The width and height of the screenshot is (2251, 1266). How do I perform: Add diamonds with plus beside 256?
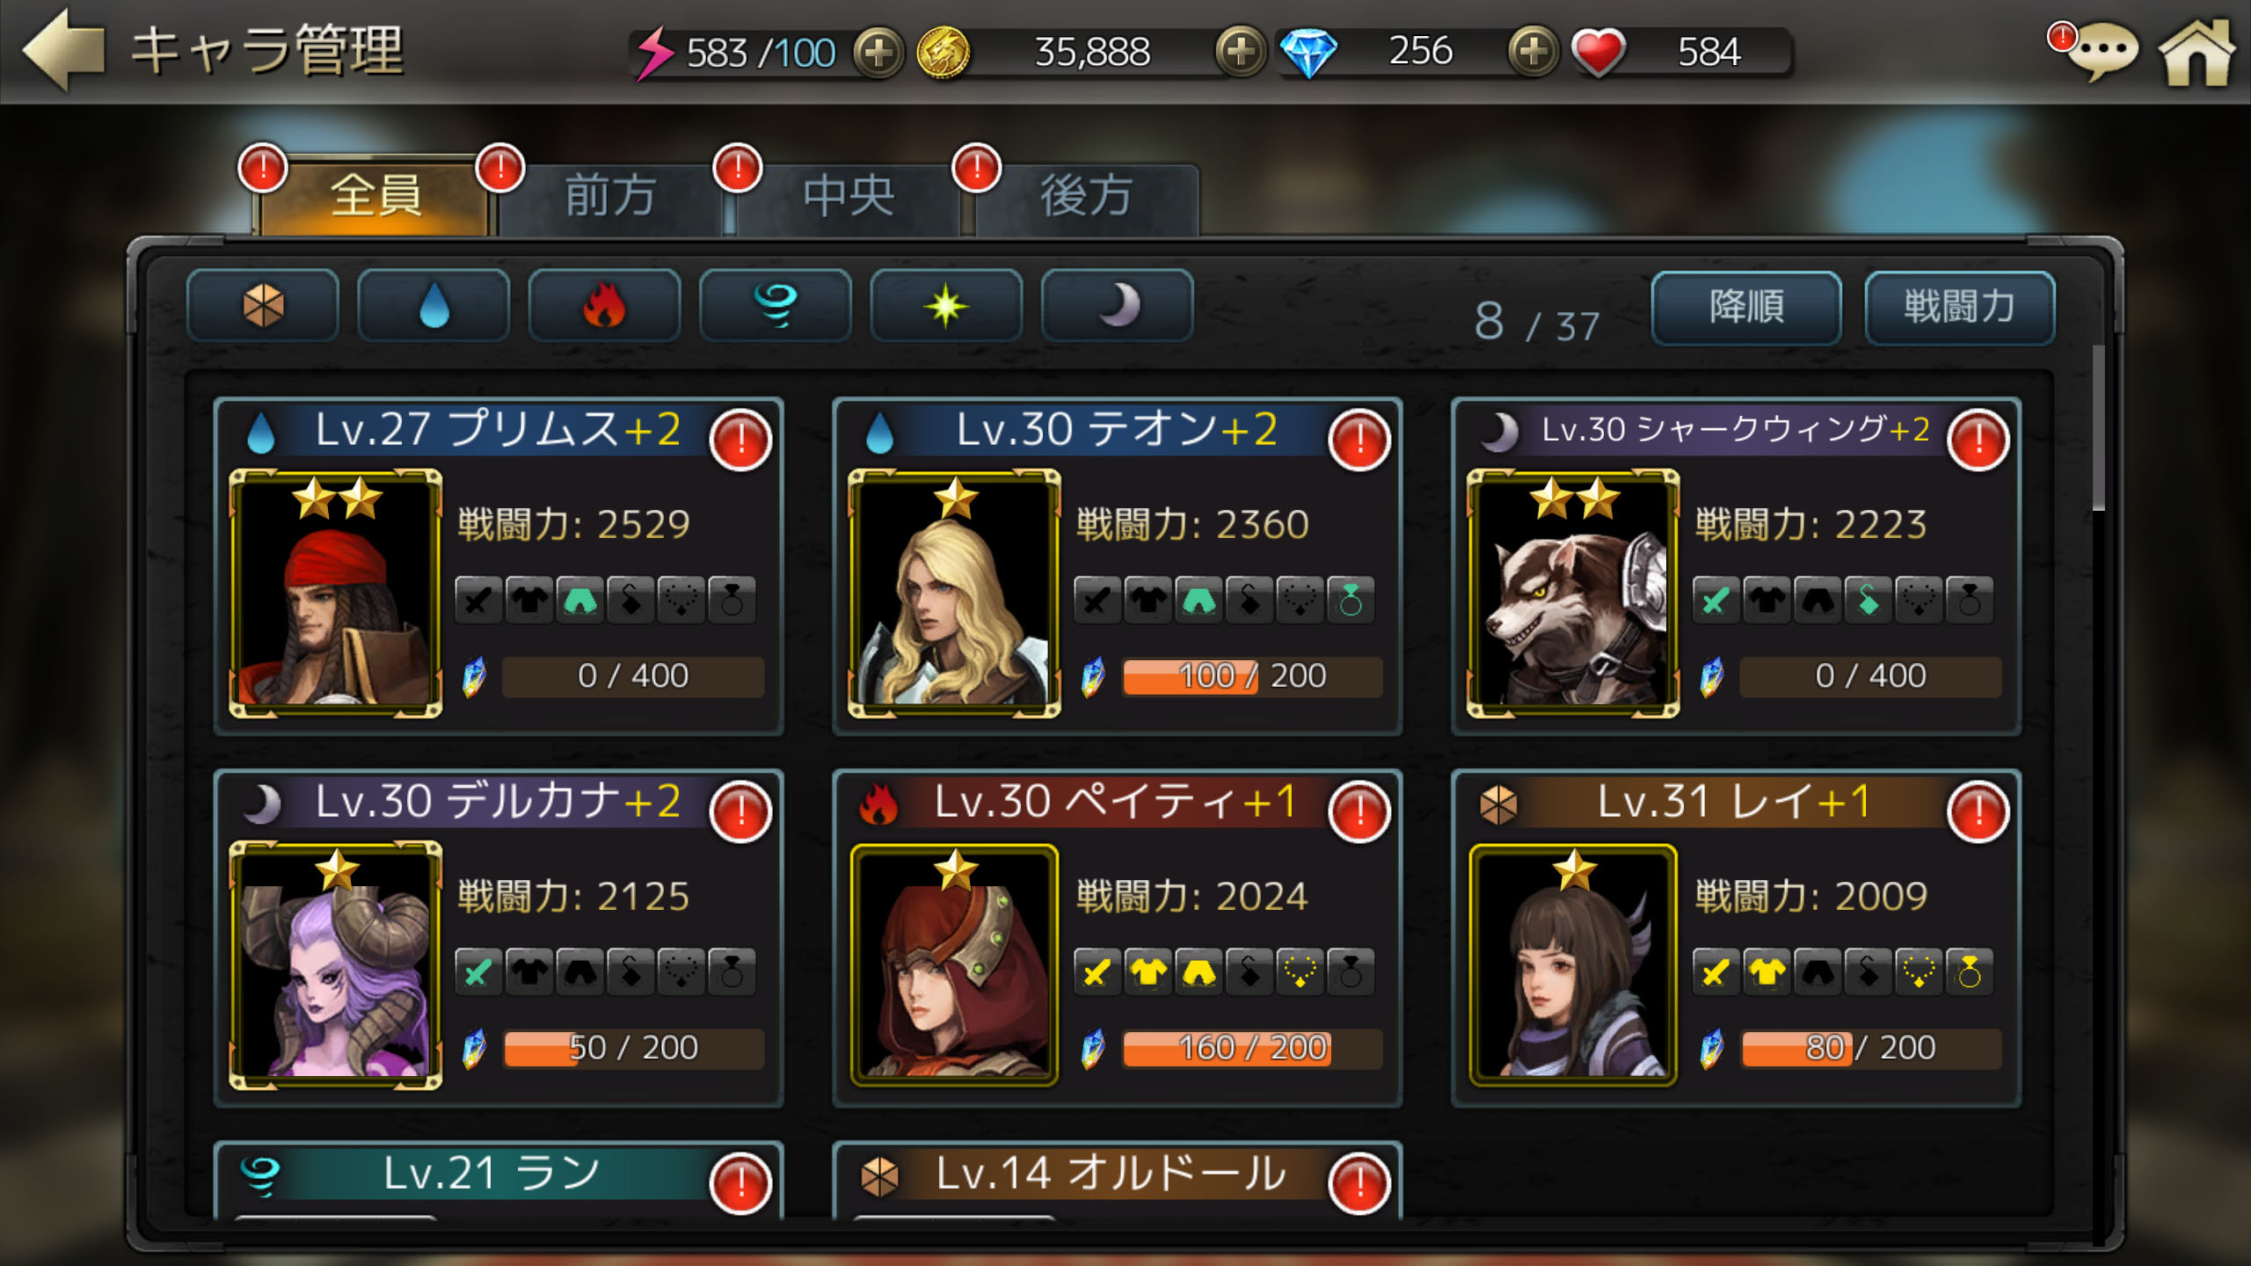pos(1533,52)
